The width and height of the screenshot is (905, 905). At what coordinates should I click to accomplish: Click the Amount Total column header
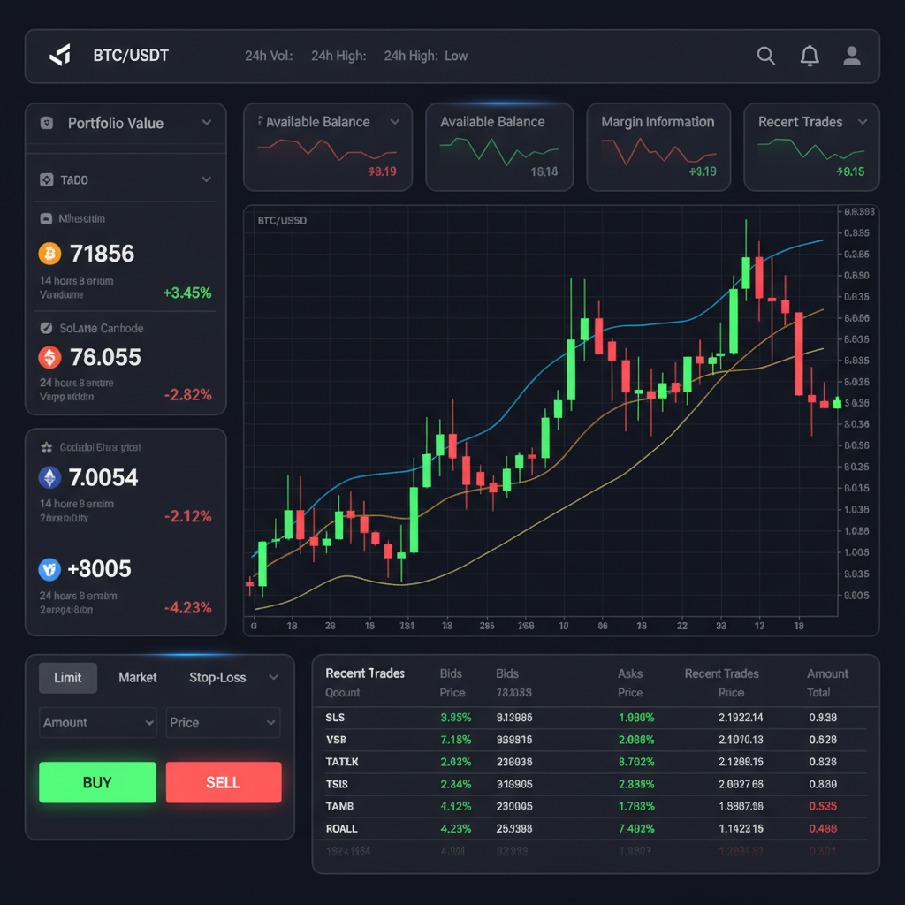coord(827,683)
